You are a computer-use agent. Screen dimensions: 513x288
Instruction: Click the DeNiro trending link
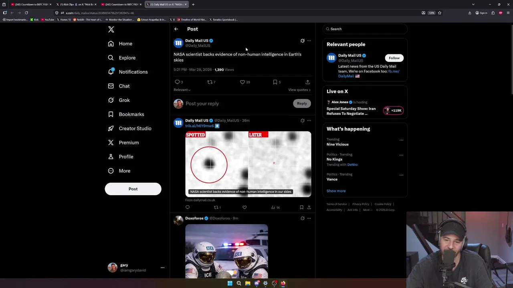pyautogui.click(x=352, y=165)
